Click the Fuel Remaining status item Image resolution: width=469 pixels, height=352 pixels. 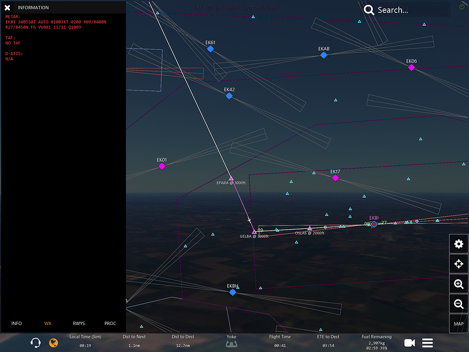pyautogui.click(x=376, y=342)
